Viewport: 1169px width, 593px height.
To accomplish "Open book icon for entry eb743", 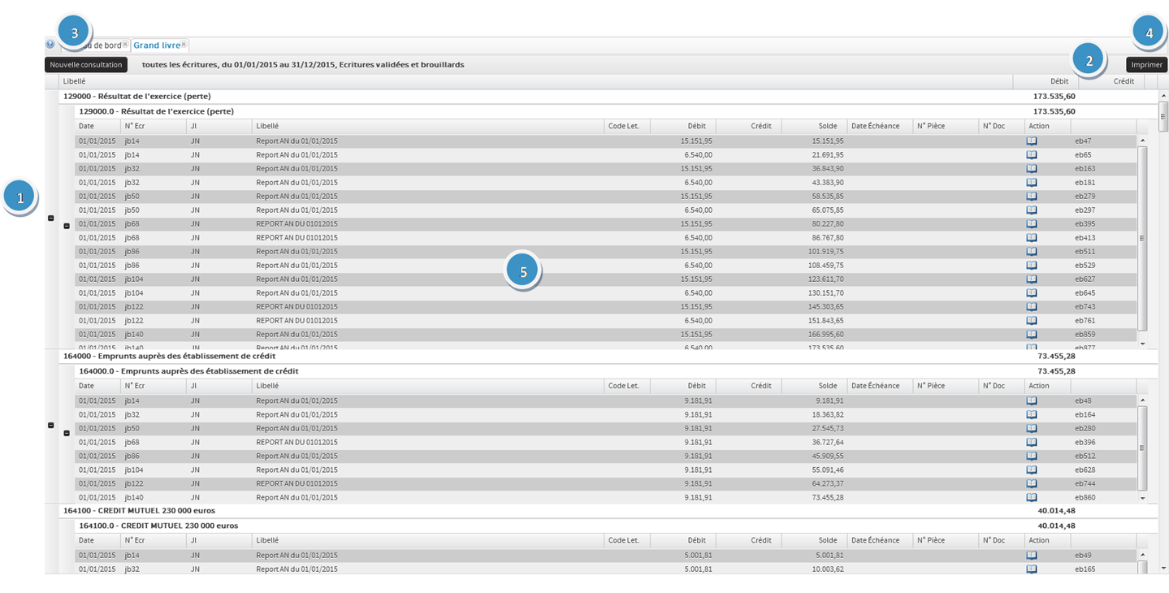I will click(1032, 307).
